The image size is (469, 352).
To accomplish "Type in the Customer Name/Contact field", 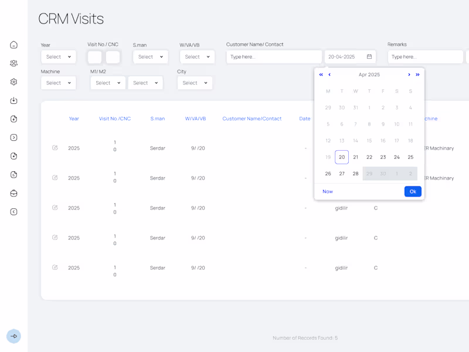I will coord(274,57).
